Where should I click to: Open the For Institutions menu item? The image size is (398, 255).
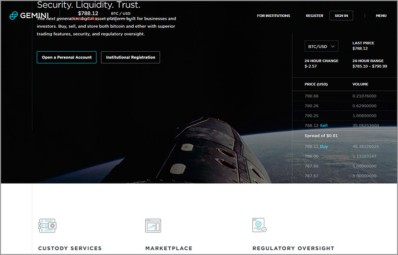pyautogui.click(x=273, y=16)
